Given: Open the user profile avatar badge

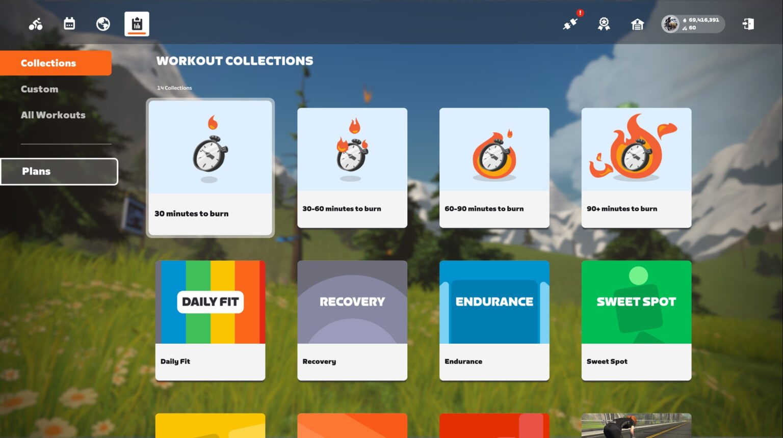Looking at the screenshot, I should [x=692, y=24].
